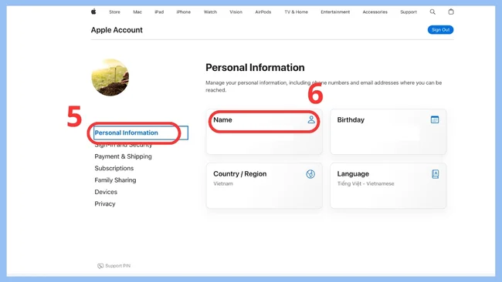Open Privacy in sidebar
The width and height of the screenshot is (502, 282).
105,203
